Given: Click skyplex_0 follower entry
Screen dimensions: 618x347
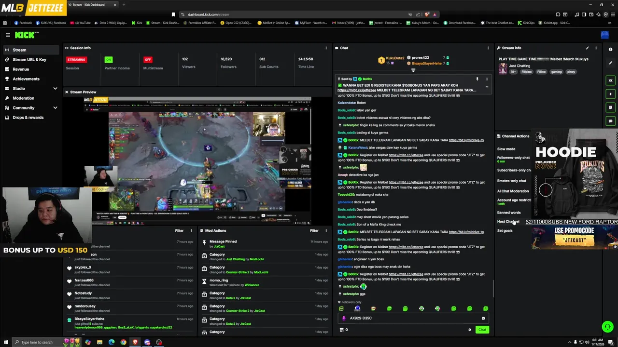Looking at the screenshot, I should (x=129, y=269).
